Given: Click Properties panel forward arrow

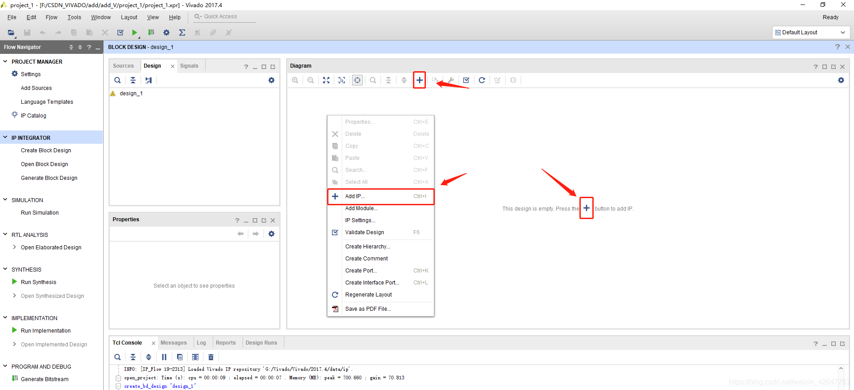Looking at the screenshot, I should pyautogui.click(x=256, y=234).
